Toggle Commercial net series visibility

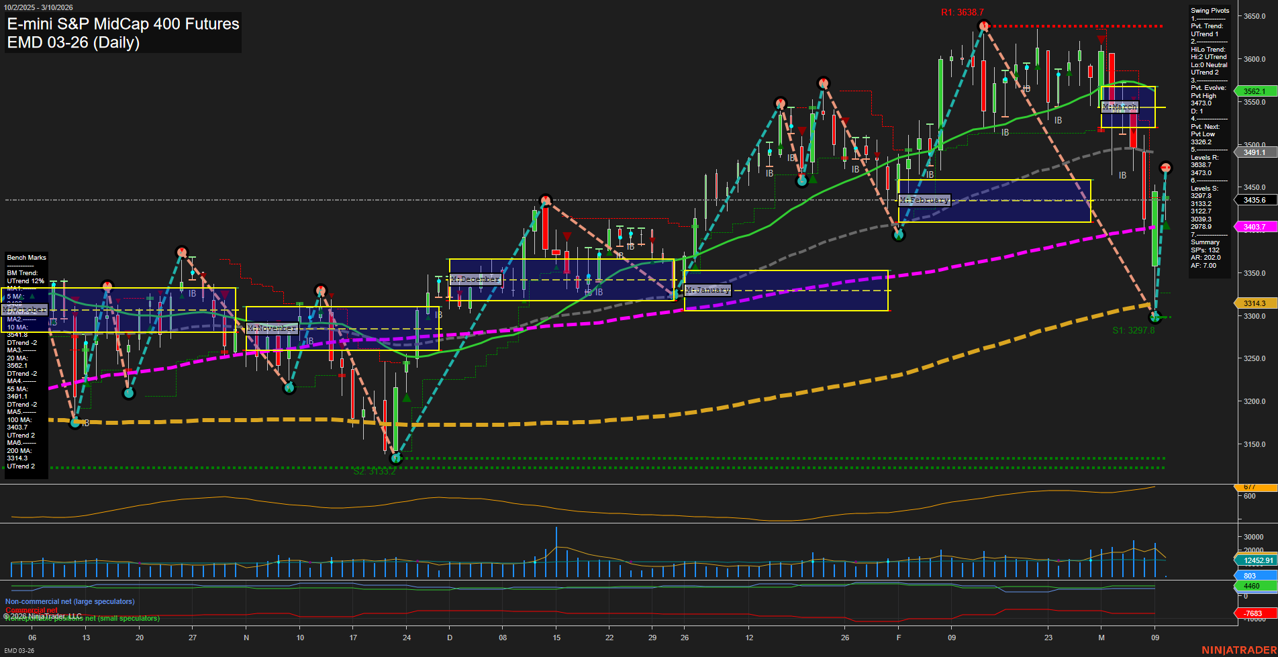32,609
